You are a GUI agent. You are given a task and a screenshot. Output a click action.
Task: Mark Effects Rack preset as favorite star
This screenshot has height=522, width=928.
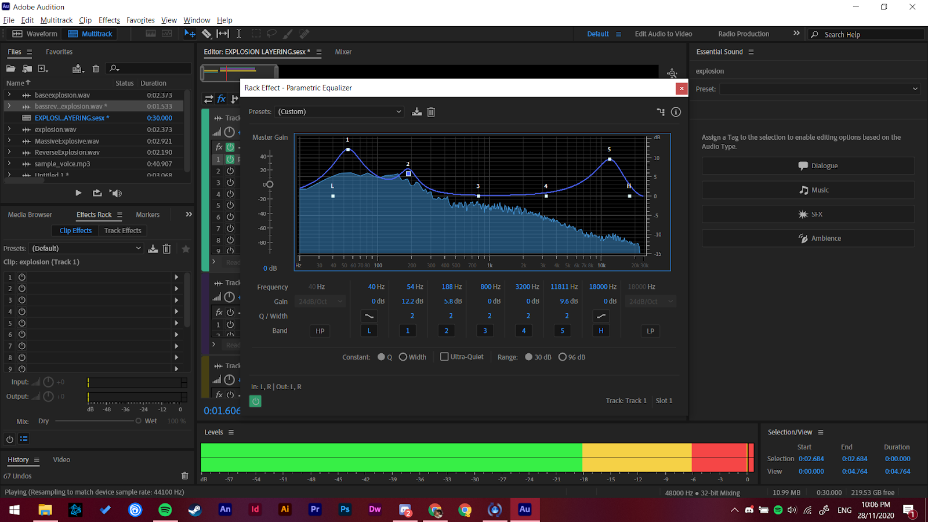(186, 249)
